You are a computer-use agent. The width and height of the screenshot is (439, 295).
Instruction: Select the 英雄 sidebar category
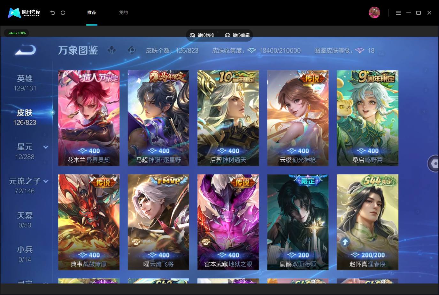25,83
